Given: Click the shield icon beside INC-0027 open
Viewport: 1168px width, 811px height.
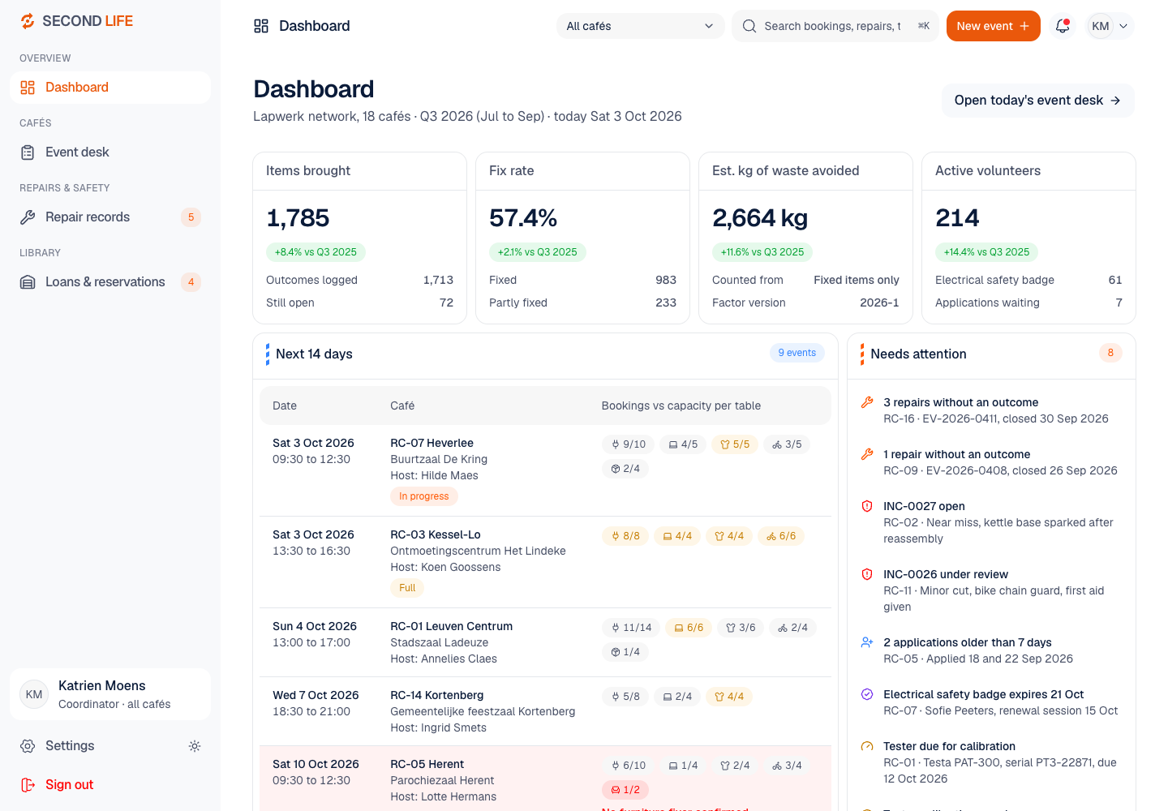Looking at the screenshot, I should (x=867, y=506).
